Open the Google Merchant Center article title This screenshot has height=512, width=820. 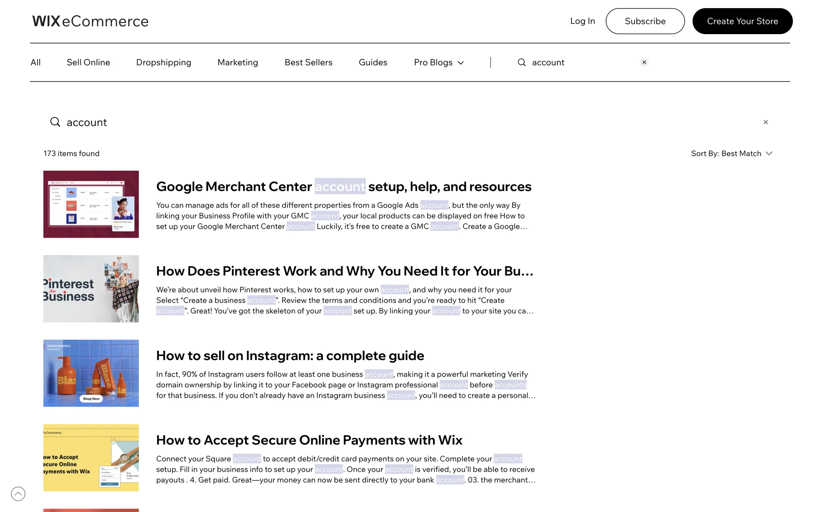(343, 186)
